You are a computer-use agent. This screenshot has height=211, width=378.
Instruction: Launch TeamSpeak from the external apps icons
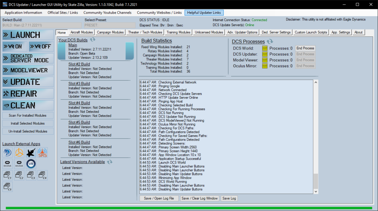8,152
